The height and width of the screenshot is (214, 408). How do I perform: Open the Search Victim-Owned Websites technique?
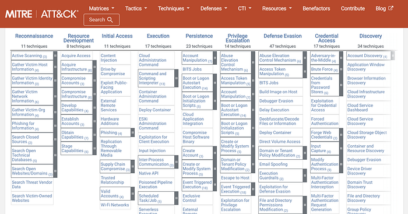point(32,198)
